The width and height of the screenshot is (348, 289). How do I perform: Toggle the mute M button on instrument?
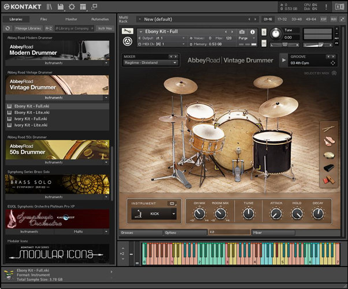(x=264, y=43)
